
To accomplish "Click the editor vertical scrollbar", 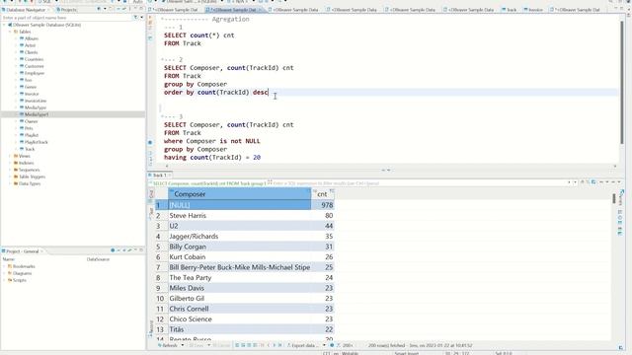I will tap(622, 83).
